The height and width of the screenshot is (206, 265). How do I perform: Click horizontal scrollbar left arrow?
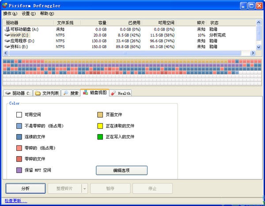pyautogui.click(x=6, y=53)
